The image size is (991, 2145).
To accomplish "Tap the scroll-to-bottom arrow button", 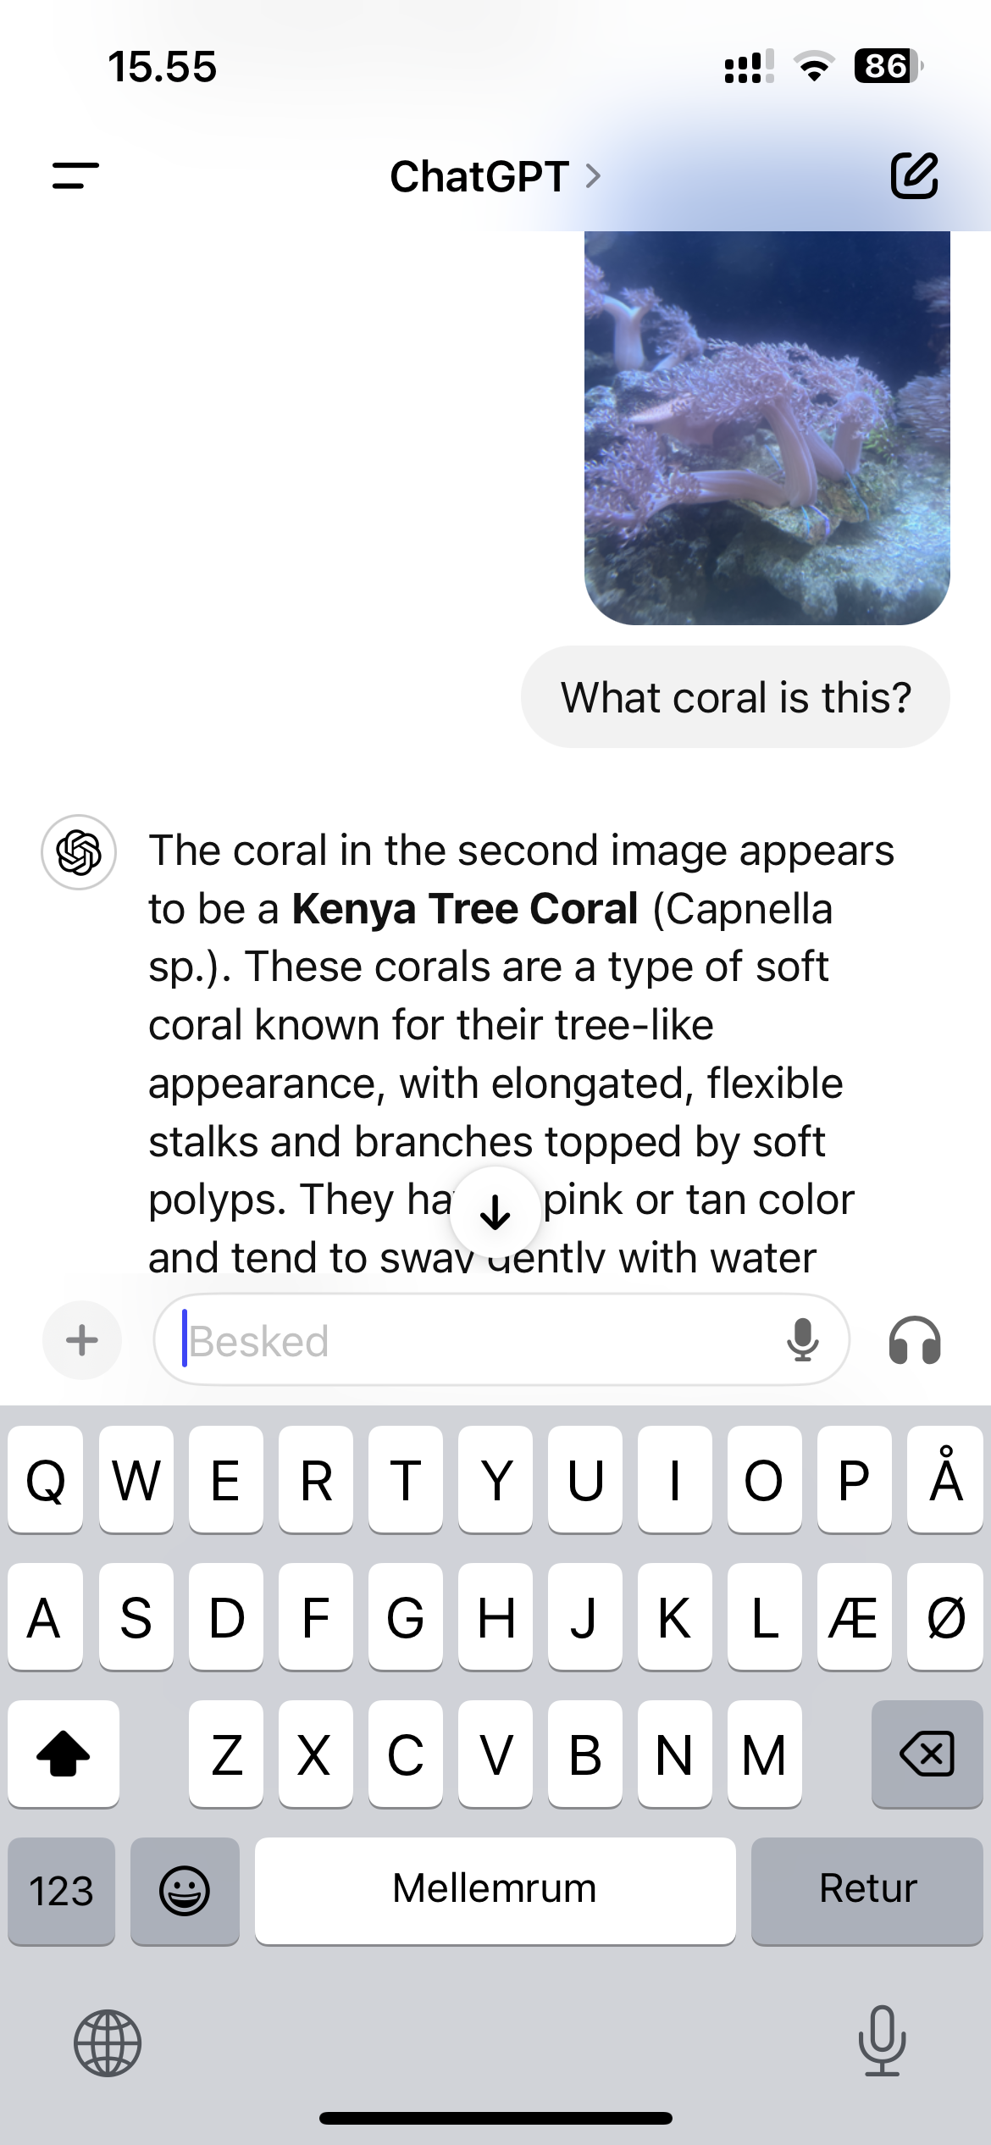I will click(x=495, y=1213).
